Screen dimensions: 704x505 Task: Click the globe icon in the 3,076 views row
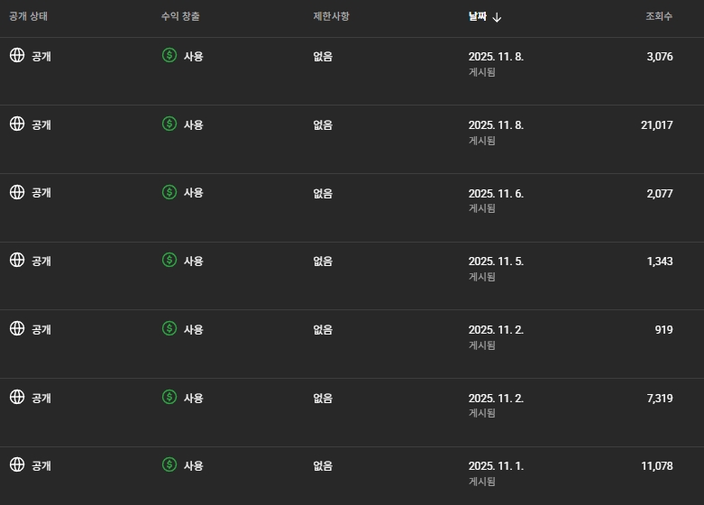(x=16, y=56)
